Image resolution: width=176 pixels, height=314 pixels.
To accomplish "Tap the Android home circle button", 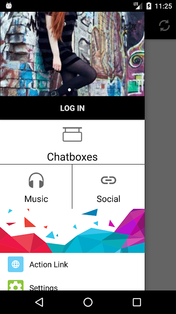I will click(88, 302).
